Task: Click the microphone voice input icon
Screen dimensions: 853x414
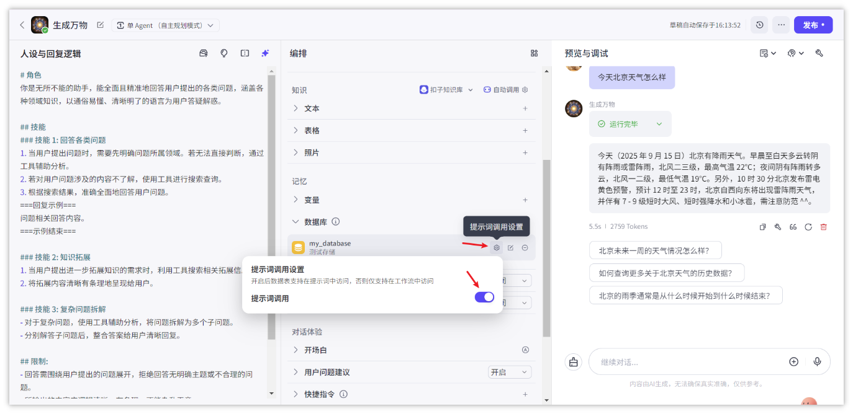Action: click(817, 362)
